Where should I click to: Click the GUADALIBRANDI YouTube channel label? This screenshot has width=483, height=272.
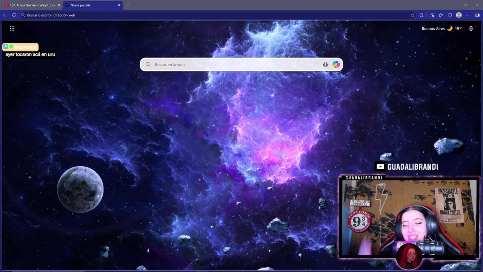407,167
